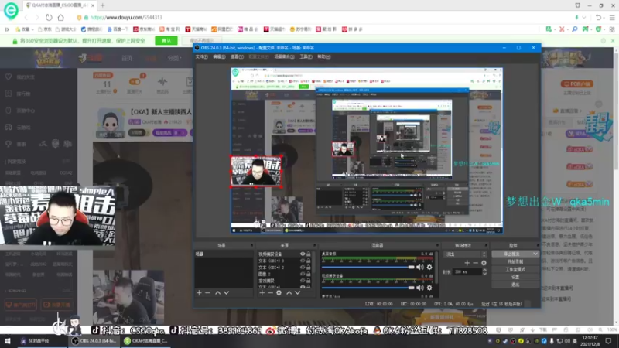Move the selected source down
The image size is (619, 348).
297,293
